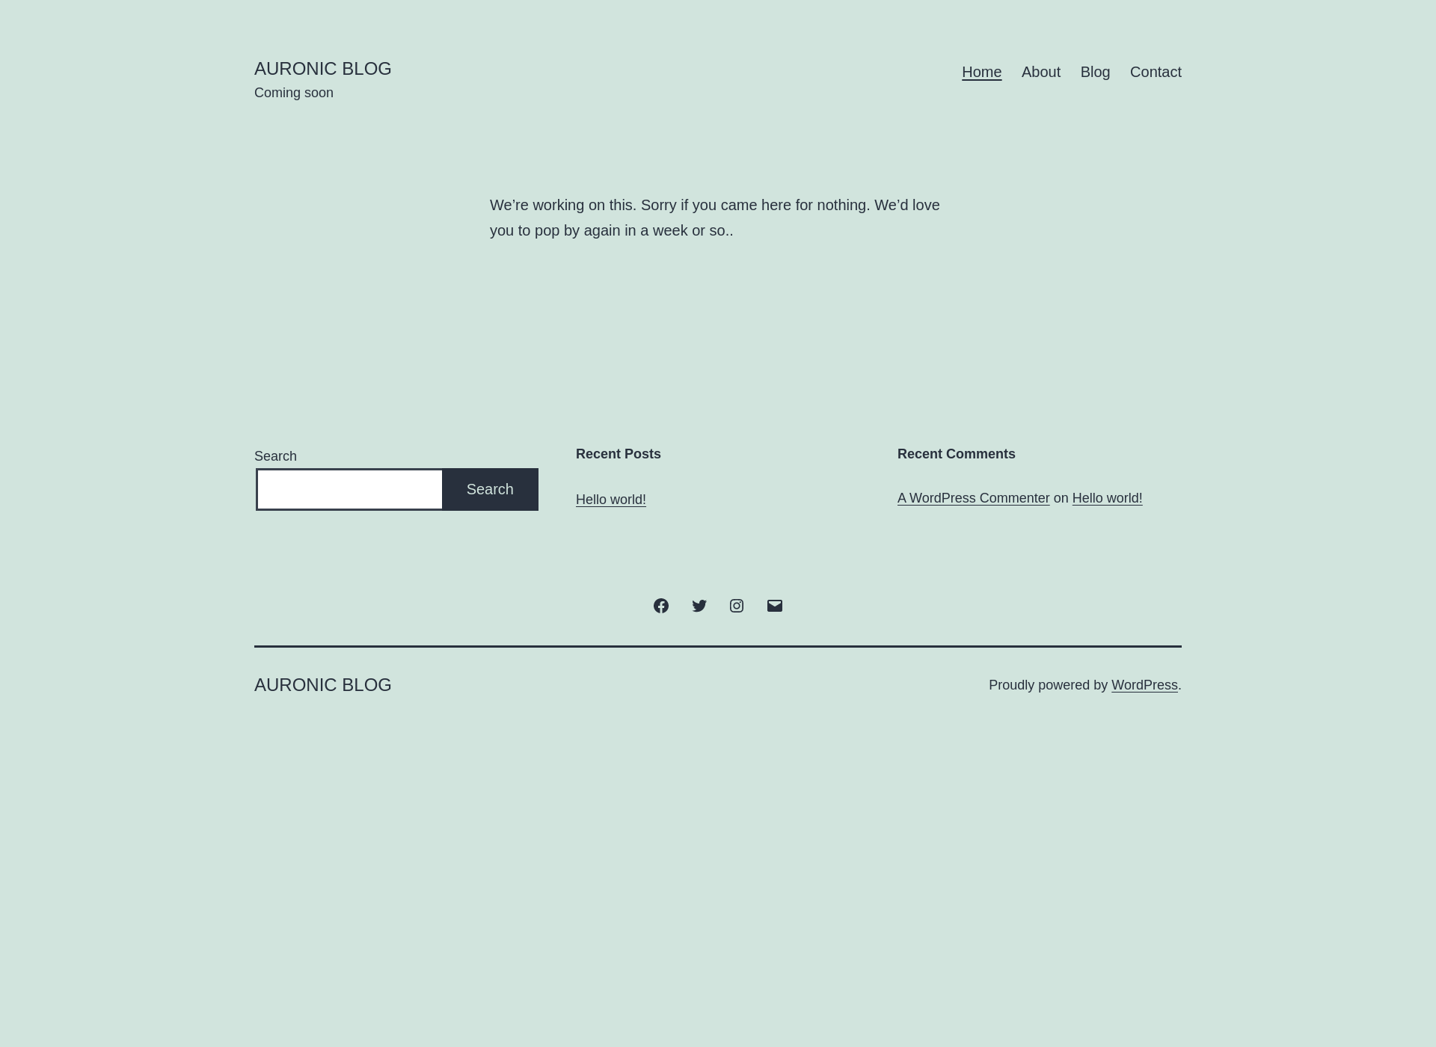The width and height of the screenshot is (1436, 1047).
Task: Click the AURONIC BLOG footer title
Action: click(323, 684)
